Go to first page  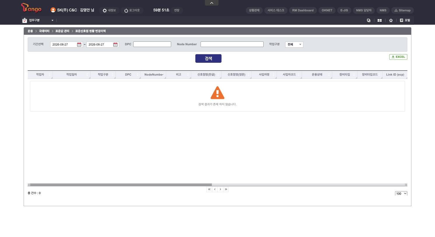[x=209, y=189]
